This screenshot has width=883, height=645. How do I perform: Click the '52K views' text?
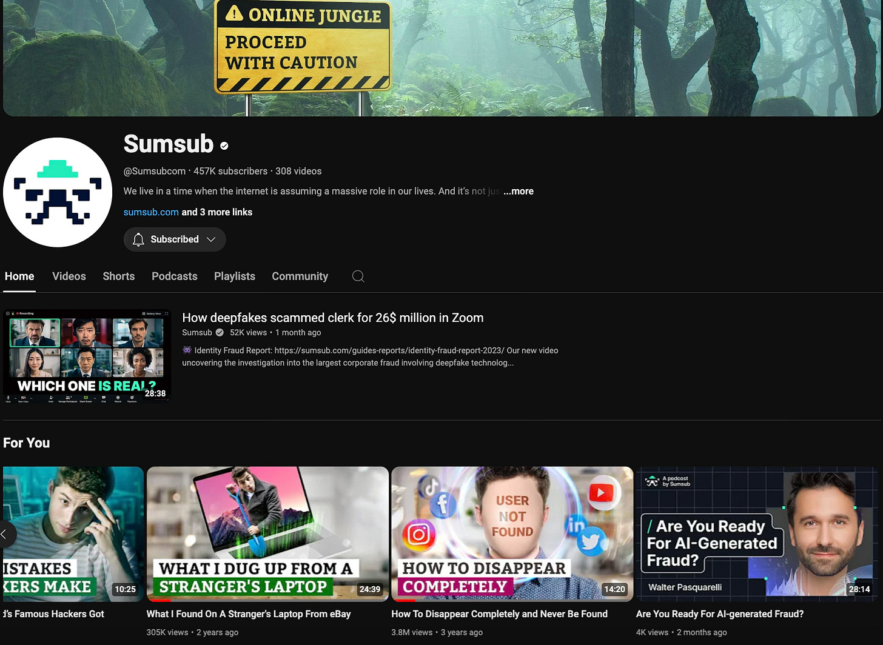click(248, 332)
